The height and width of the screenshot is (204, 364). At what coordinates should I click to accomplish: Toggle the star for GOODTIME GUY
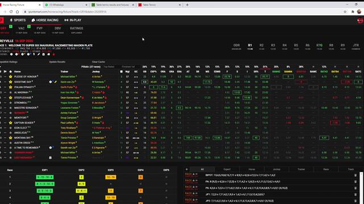click(x=10, y=82)
